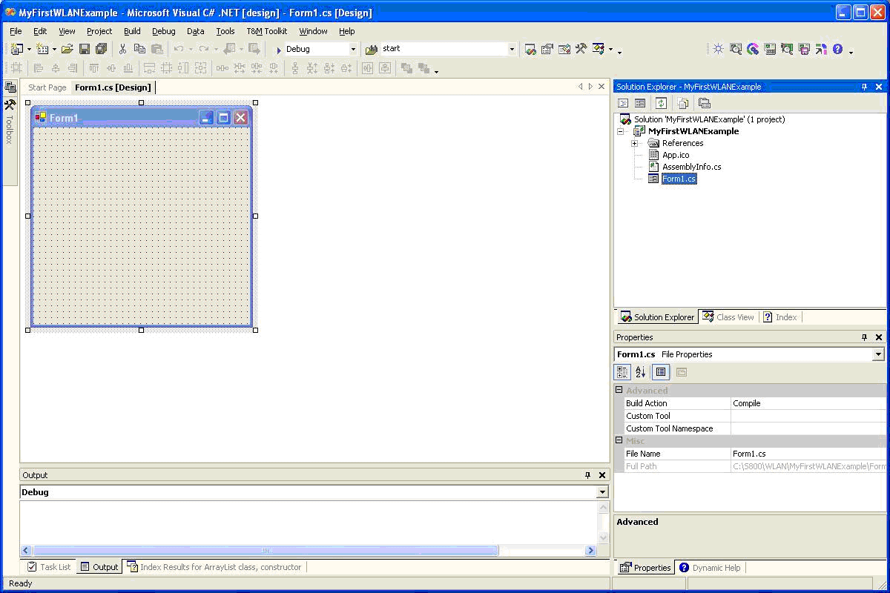Toggle auto-hide pin on Properties panel
Image resolution: width=890 pixels, height=593 pixels.
864,337
